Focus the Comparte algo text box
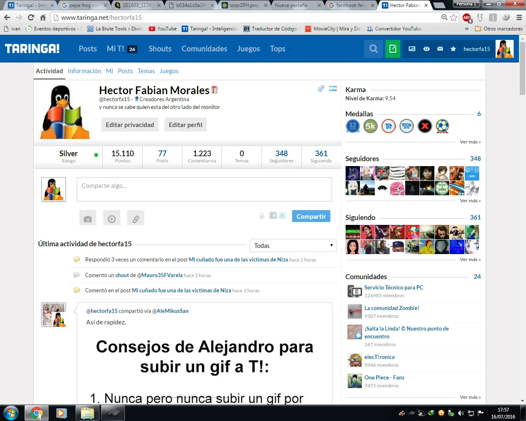526x421 pixels. pyautogui.click(x=204, y=189)
